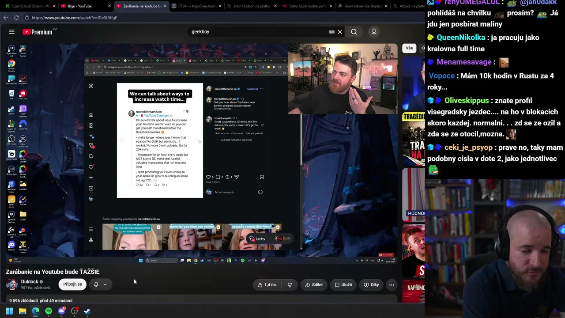
Task: Click the "Připojit se" join button
Action: (73, 284)
